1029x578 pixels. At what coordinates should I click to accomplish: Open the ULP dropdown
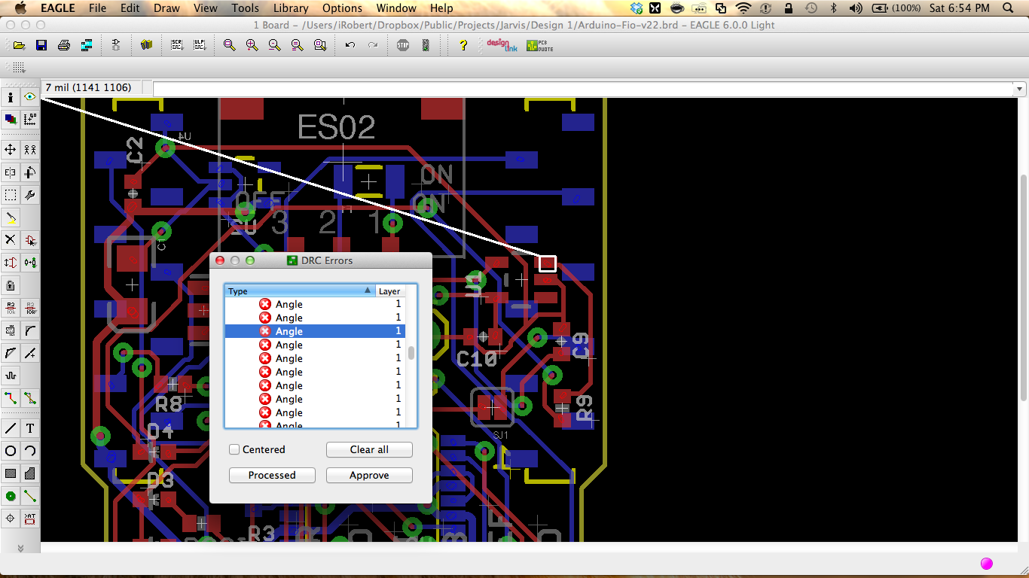[199, 45]
